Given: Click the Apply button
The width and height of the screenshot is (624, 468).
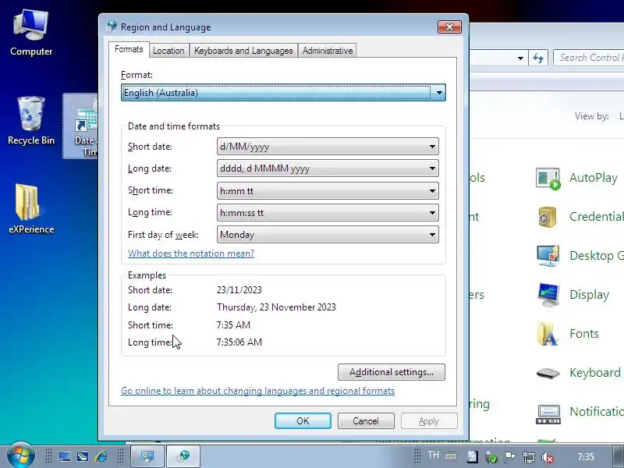Looking at the screenshot, I should (429, 421).
